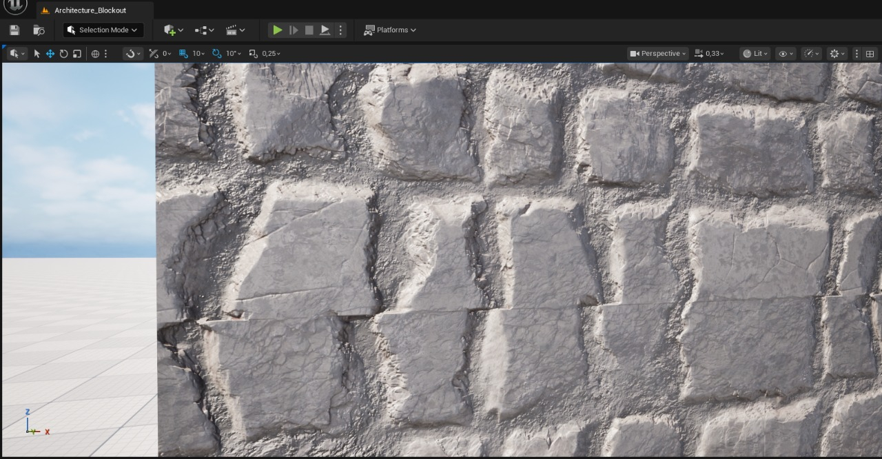Viewport: 882px width, 459px height.
Task: Open the Show flags eye menu
Action: 786,53
